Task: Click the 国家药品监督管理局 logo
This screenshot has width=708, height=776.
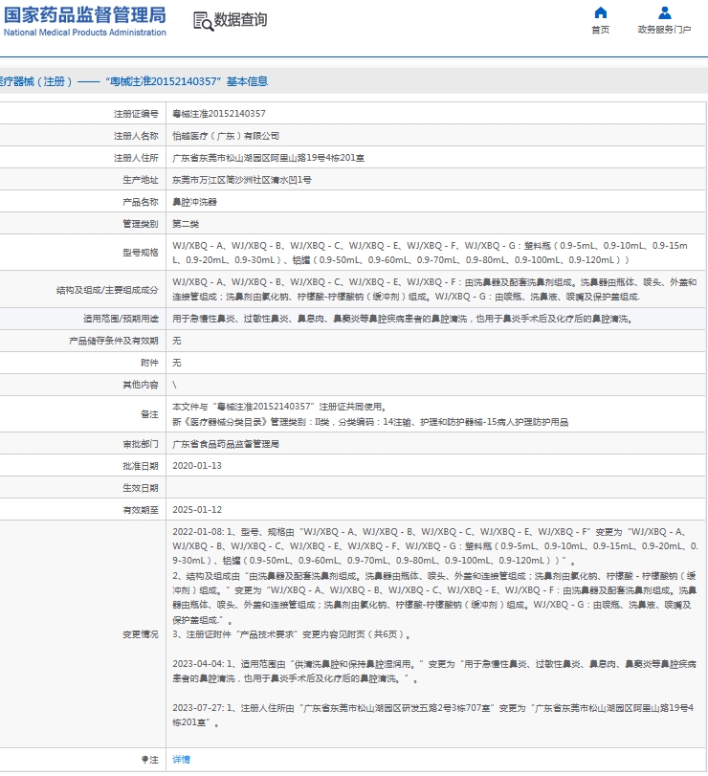Action: (x=84, y=21)
